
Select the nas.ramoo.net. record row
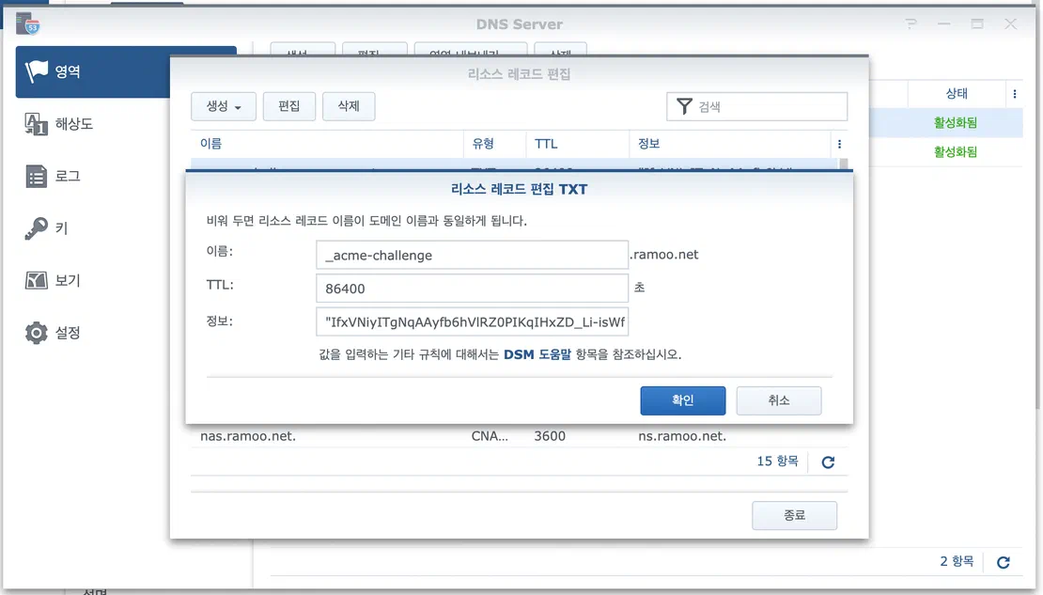point(519,436)
